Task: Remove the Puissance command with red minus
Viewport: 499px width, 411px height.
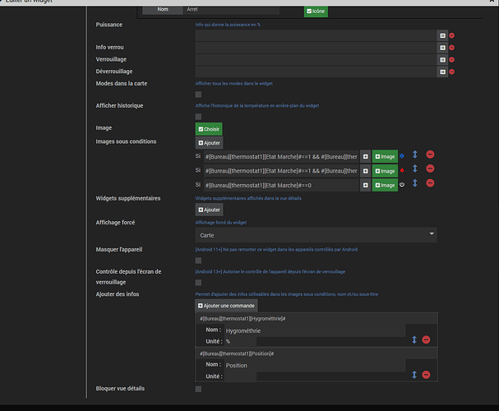Action: pos(452,36)
